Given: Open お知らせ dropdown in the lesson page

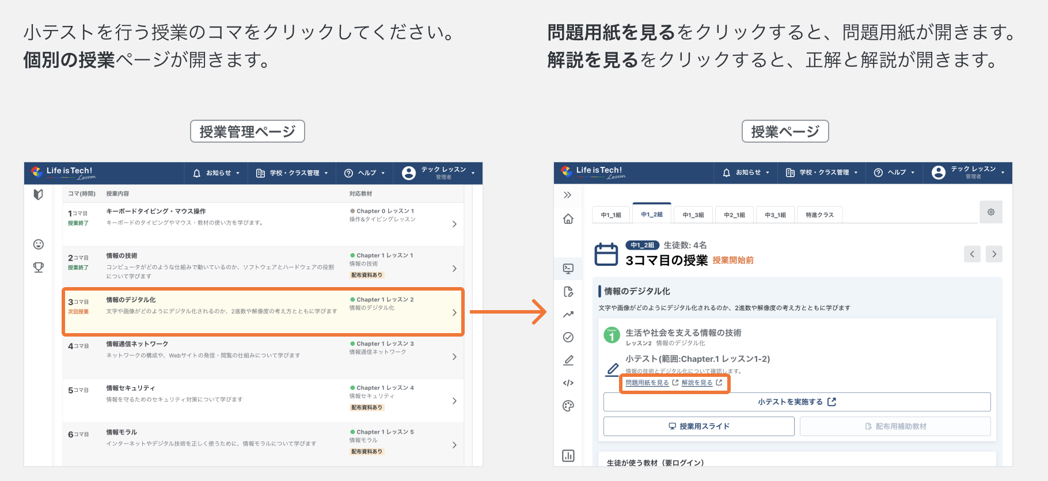Looking at the screenshot, I should [746, 173].
